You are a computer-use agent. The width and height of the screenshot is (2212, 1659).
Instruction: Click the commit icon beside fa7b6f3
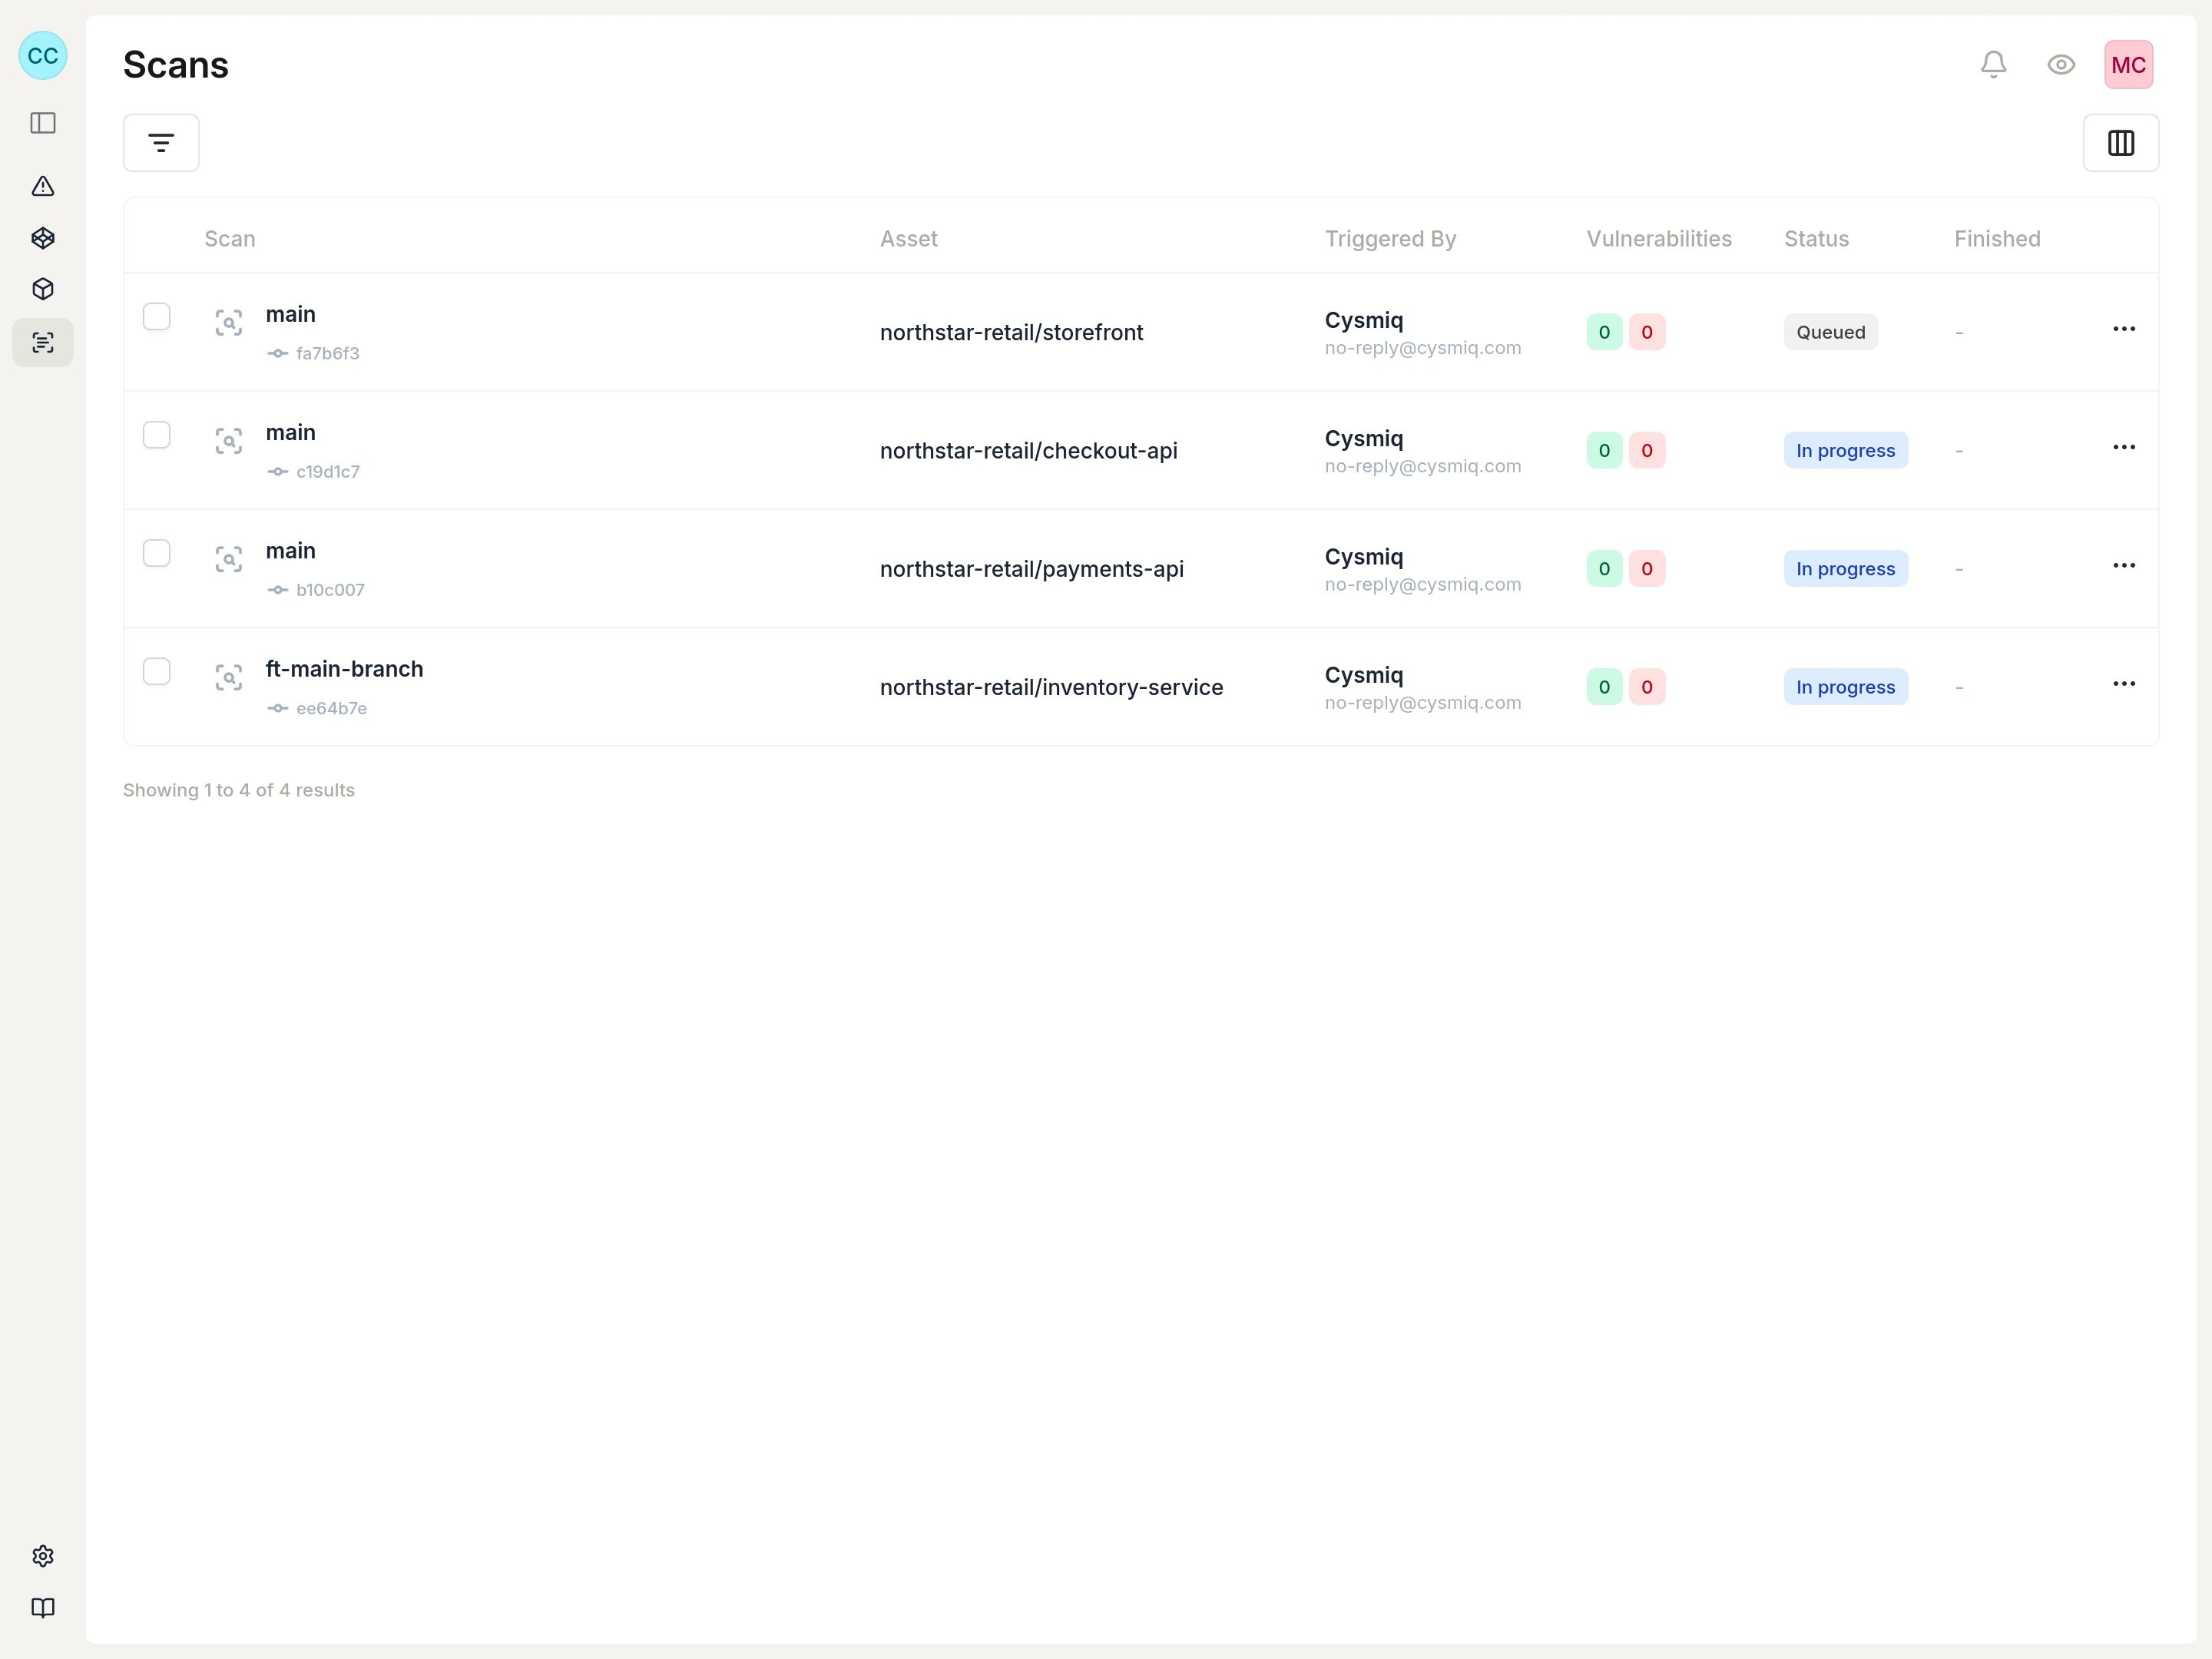point(278,353)
